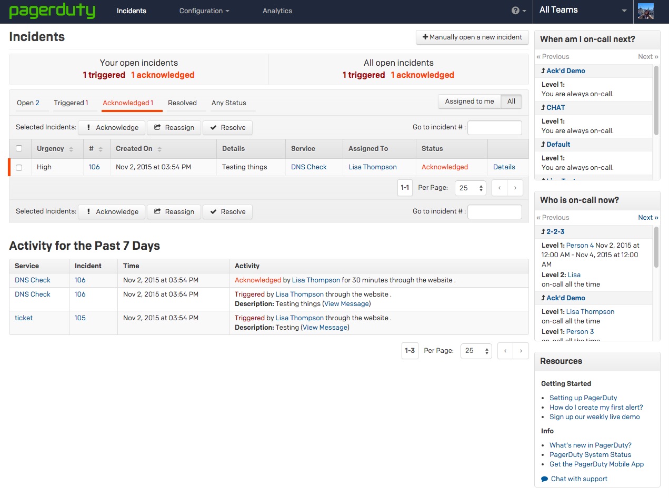Open the Incidents nav item
Image resolution: width=669 pixels, height=498 pixels.
tap(132, 11)
